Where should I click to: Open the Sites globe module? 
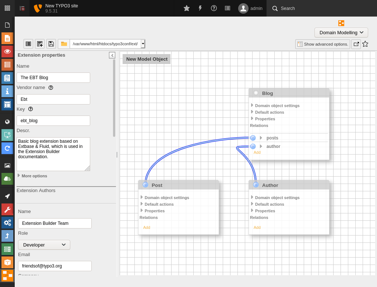click(x=7, y=122)
